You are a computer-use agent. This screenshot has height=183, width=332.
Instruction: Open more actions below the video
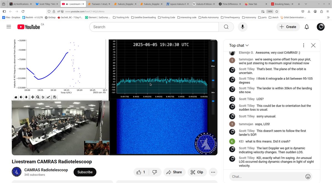point(213,172)
